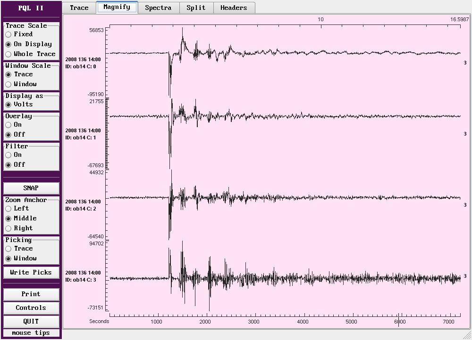
Task: Switch Picking mode to Trace
Action: [x=8, y=249]
